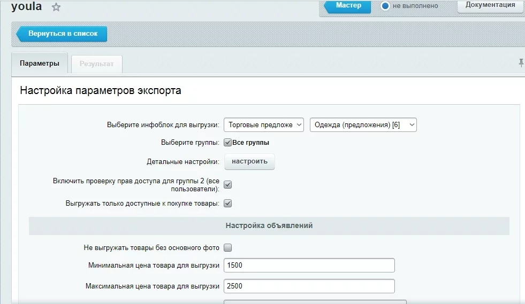Open Документация
Viewport: 525px width, 304px height.
(490, 5)
